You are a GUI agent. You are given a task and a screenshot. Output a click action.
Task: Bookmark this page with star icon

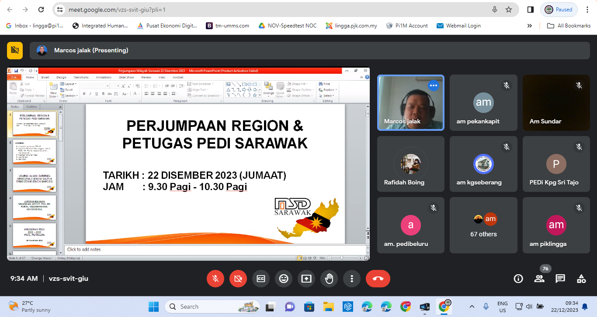pos(509,10)
